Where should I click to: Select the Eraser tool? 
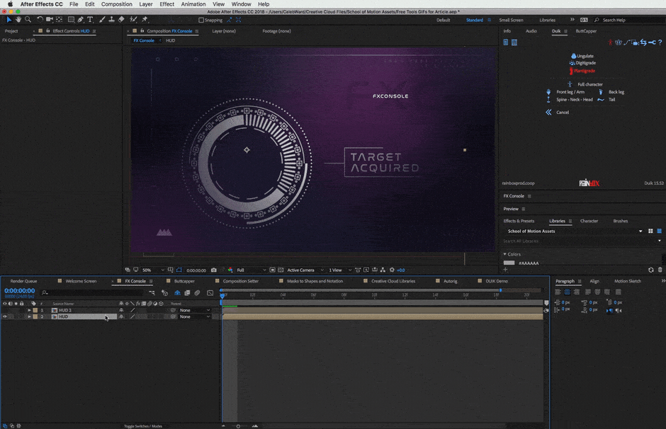tap(121, 20)
